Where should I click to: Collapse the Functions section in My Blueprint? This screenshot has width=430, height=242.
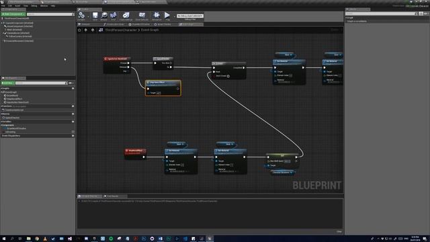1,106
